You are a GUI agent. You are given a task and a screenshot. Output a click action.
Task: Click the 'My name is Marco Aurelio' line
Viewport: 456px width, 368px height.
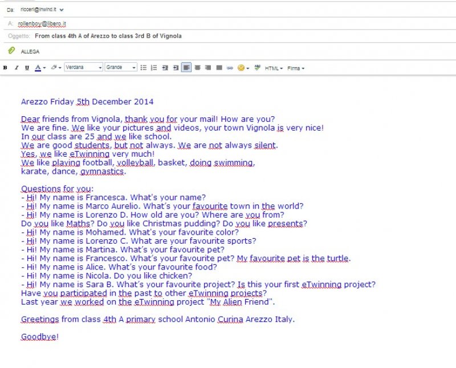point(162,206)
